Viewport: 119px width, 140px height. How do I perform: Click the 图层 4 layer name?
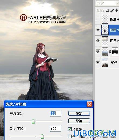point(114,19)
